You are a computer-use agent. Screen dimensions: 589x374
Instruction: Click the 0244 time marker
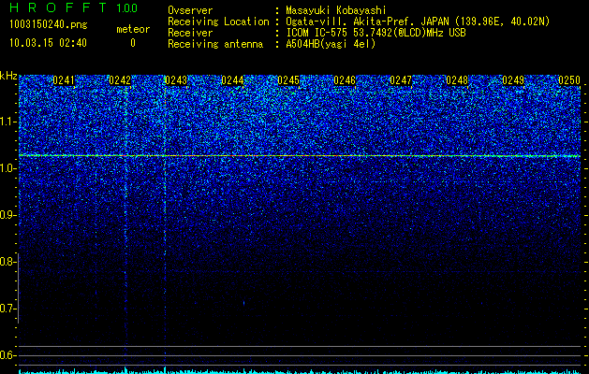(x=232, y=80)
